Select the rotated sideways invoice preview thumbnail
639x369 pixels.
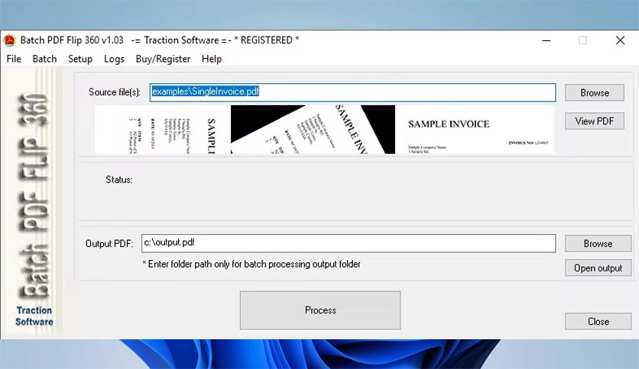tap(163, 130)
